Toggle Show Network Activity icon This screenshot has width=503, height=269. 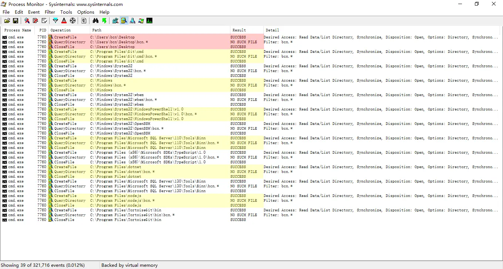click(x=132, y=21)
